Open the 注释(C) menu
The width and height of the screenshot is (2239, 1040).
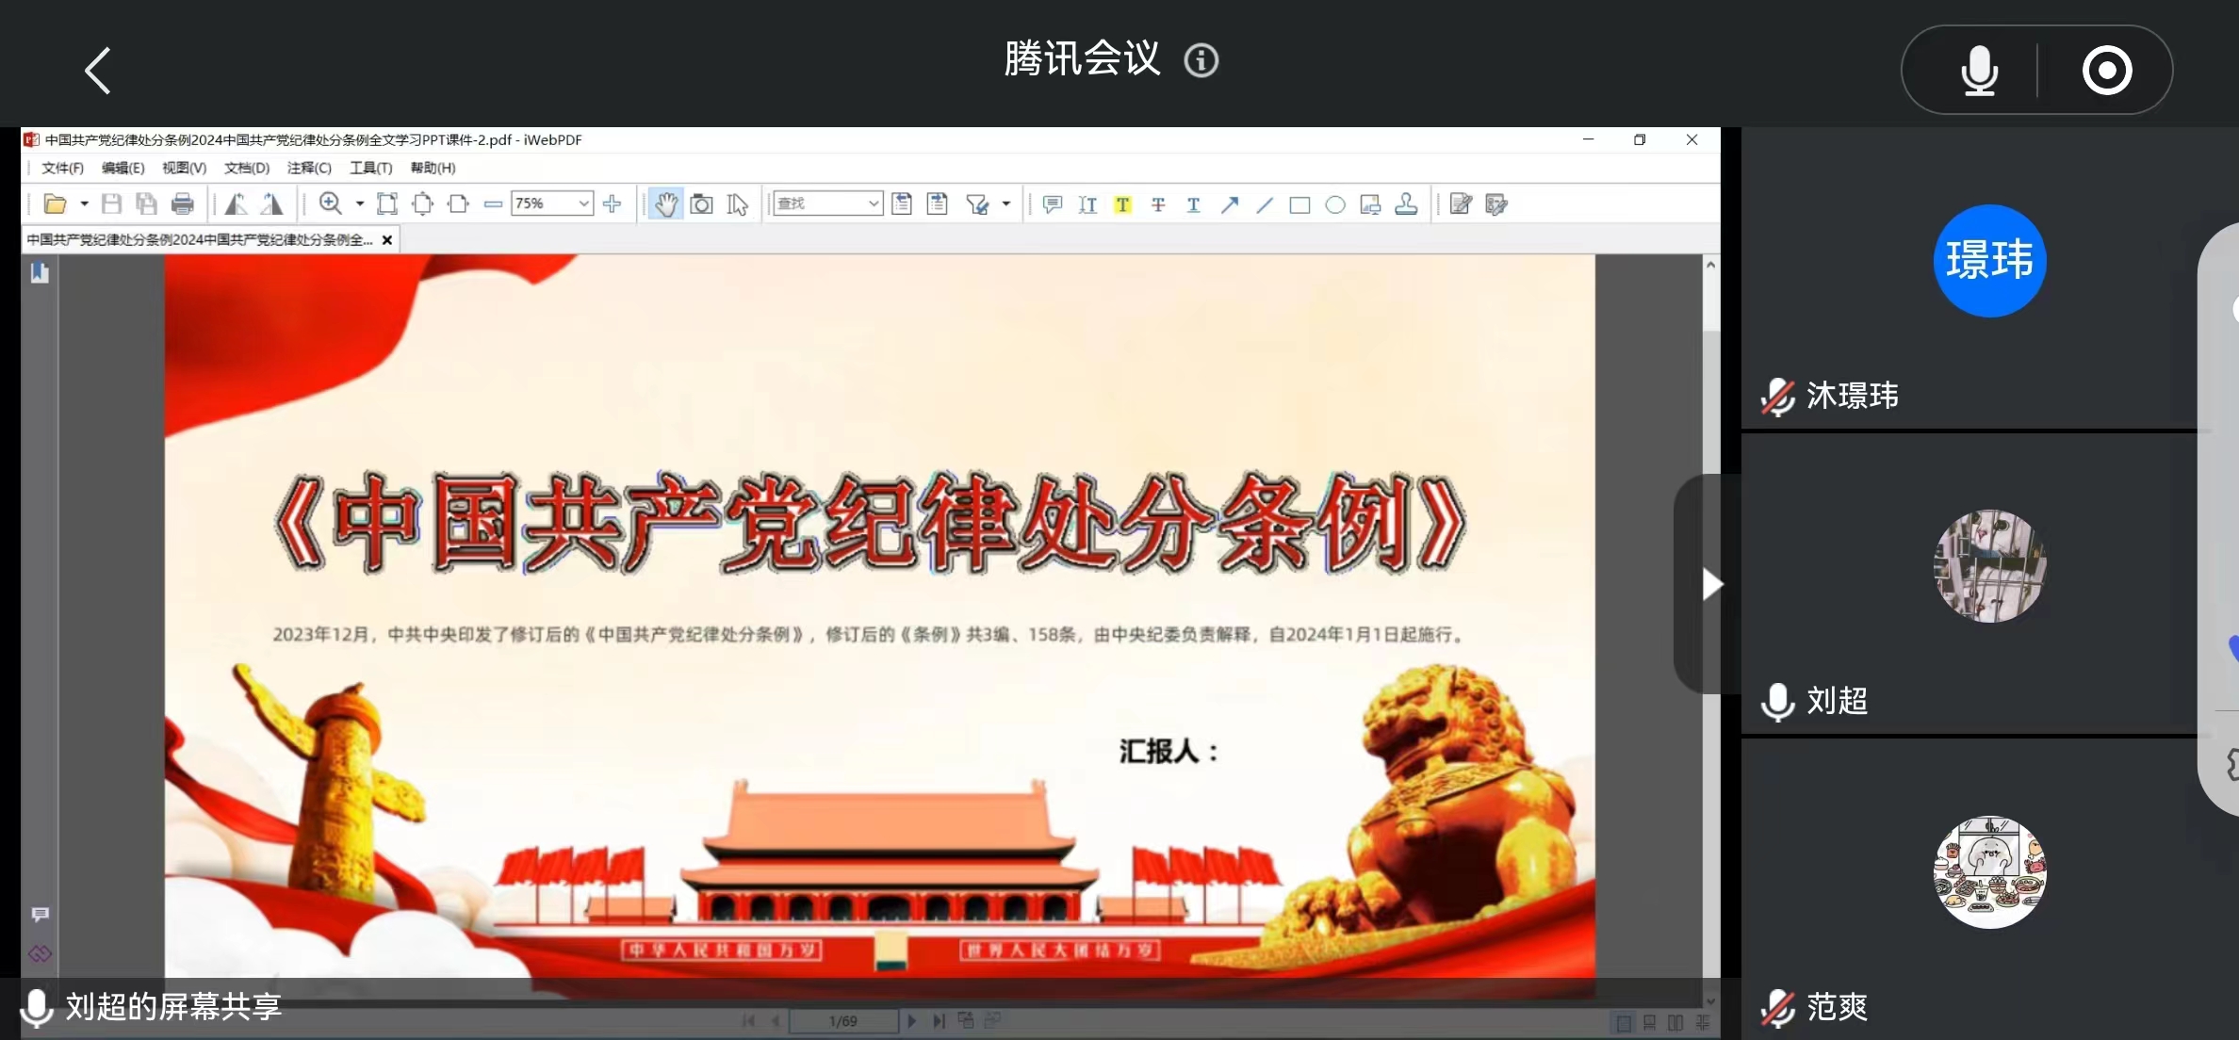point(309,168)
